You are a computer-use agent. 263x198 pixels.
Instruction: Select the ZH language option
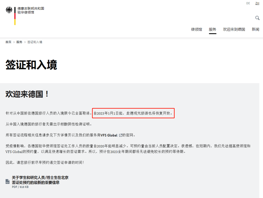[x=257, y=3]
